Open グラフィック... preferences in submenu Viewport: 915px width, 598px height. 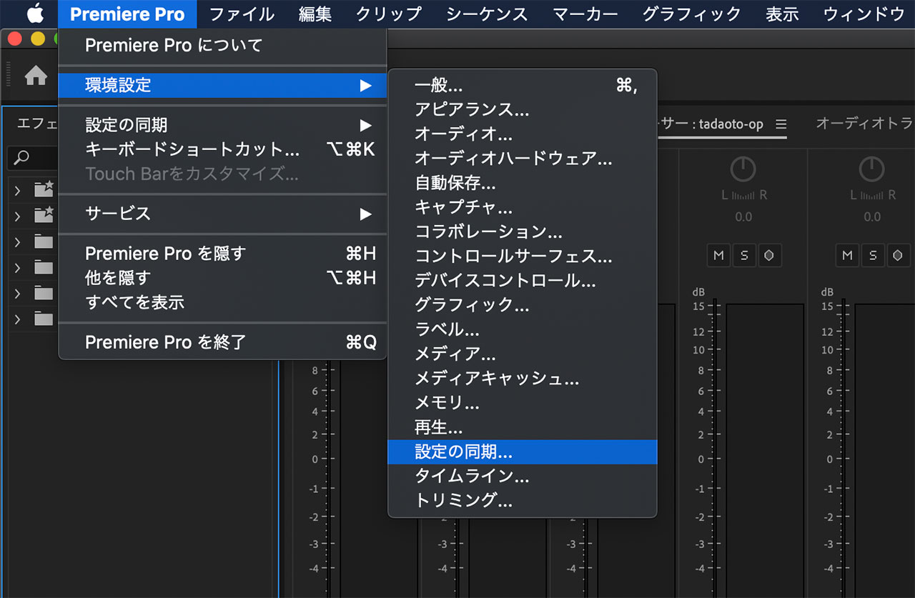[x=522, y=305]
